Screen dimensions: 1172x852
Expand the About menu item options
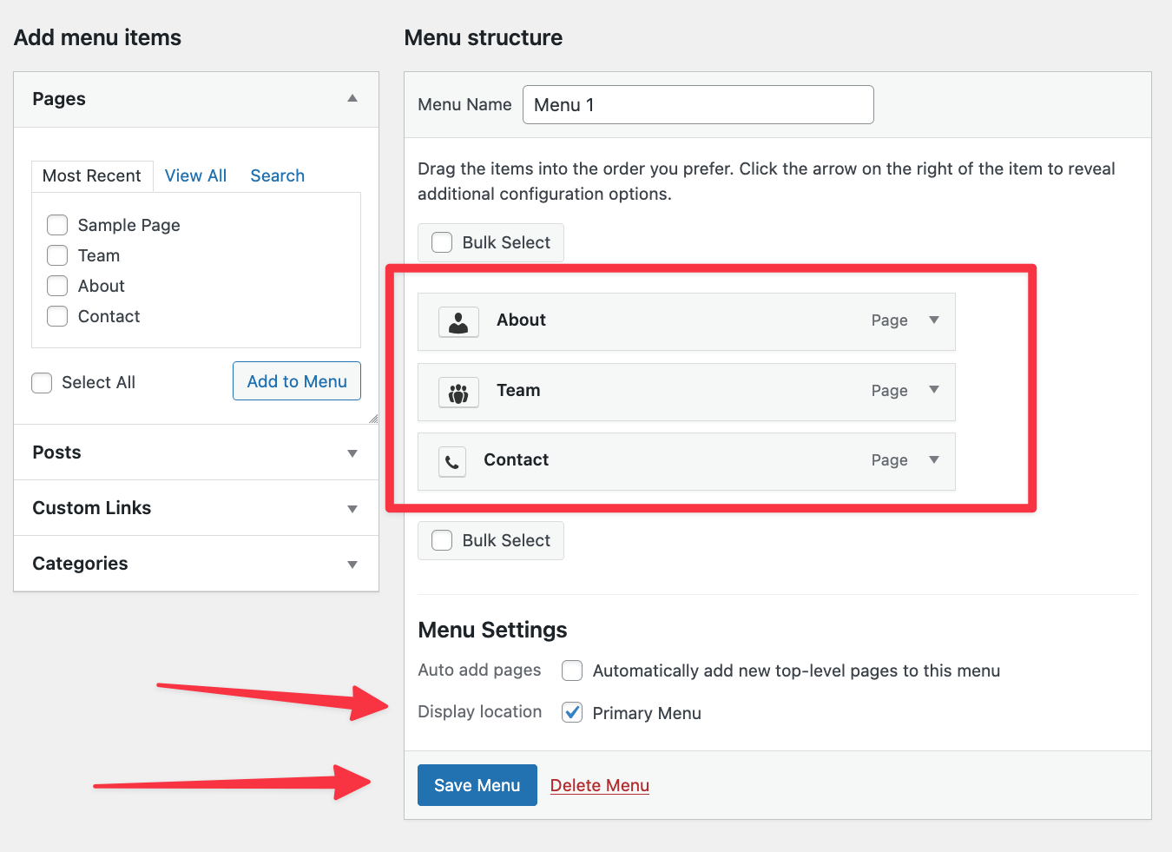[934, 320]
